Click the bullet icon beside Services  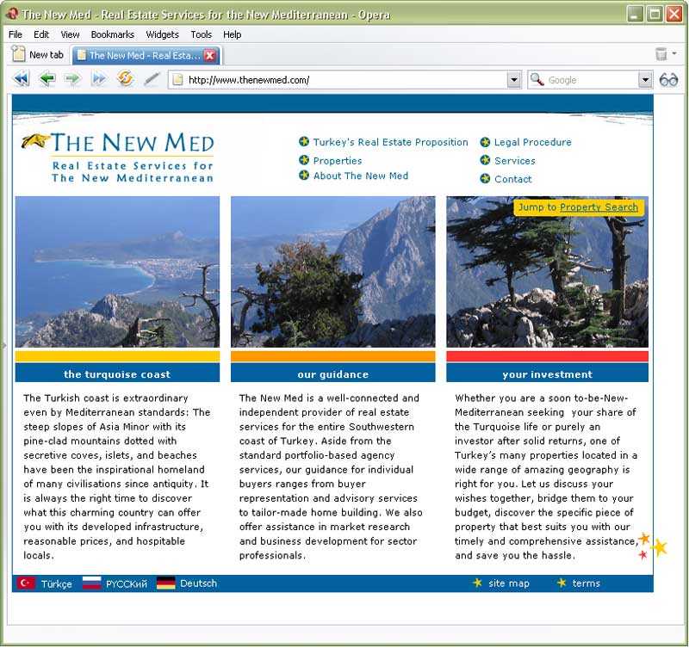pos(485,160)
